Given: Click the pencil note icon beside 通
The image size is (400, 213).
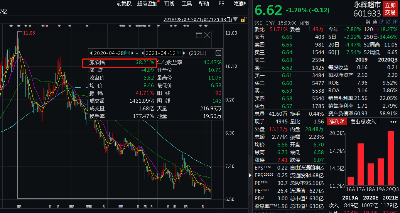Looking at the screenshot, I should pos(381,22).
